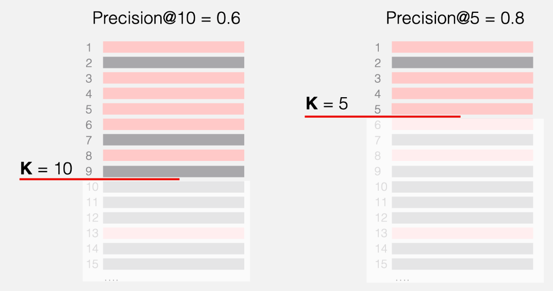This screenshot has height=291, width=553.
Task: Select faded pink bar 13 in the Precision@10 list
Action: coord(173,233)
